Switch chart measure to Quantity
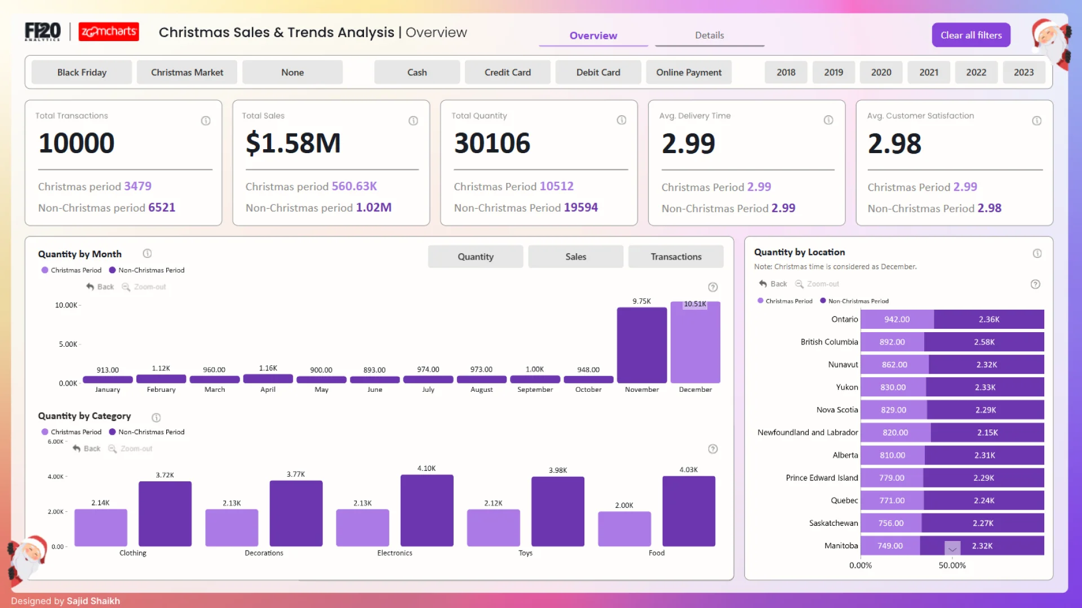This screenshot has height=608, width=1082. tap(476, 257)
